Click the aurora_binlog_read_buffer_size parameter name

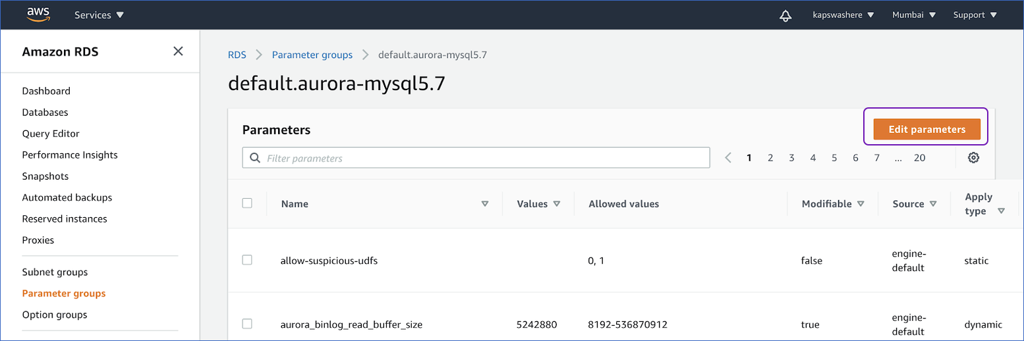coord(351,325)
